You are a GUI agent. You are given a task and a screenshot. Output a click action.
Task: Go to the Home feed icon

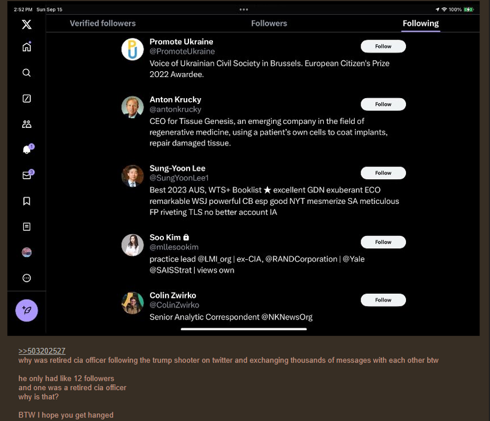(27, 47)
